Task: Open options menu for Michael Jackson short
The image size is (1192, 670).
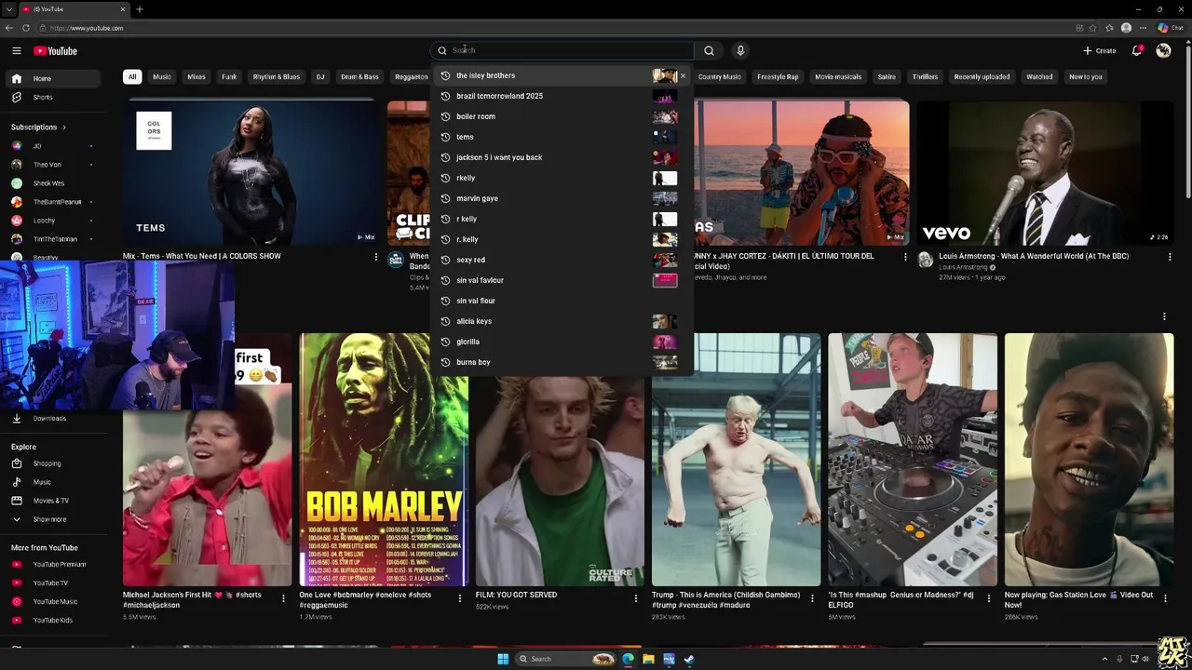Action: coord(283,598)
